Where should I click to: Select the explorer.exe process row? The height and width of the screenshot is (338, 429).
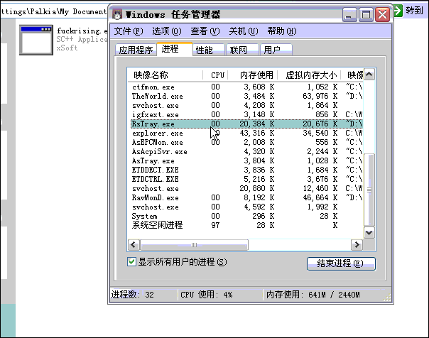(x=246, y=133)
